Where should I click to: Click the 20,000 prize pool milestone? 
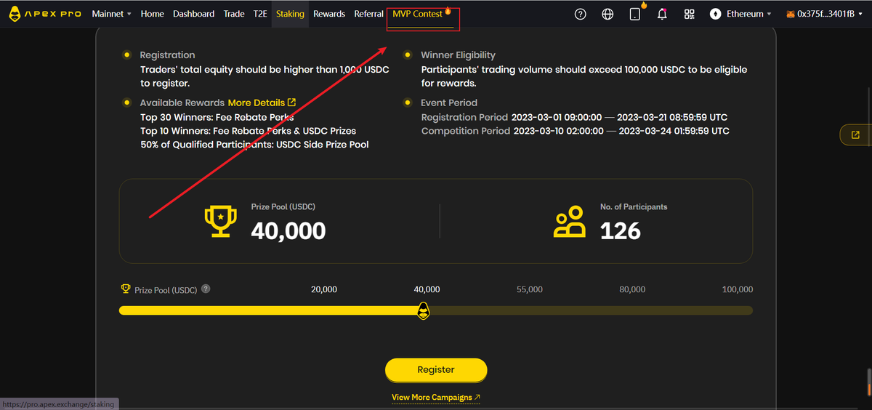pos(324,289)
